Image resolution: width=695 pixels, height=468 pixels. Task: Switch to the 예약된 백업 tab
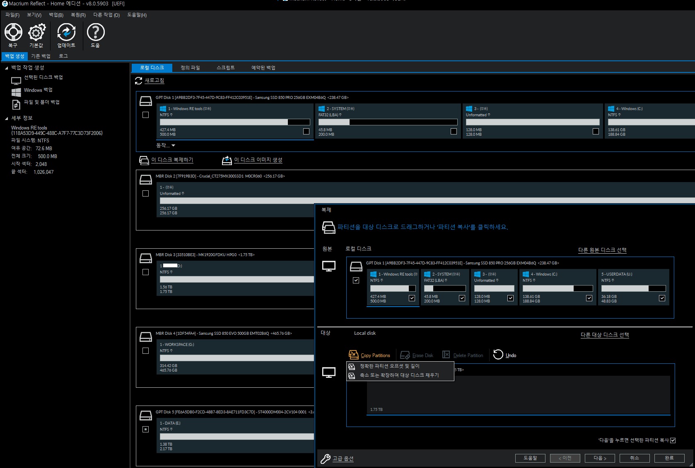pos(263,68)
